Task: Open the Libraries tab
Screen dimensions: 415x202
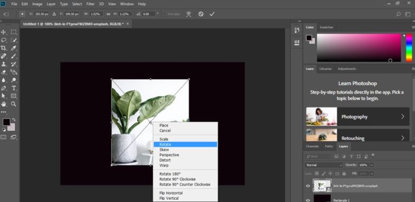Action: pos(325,69)
